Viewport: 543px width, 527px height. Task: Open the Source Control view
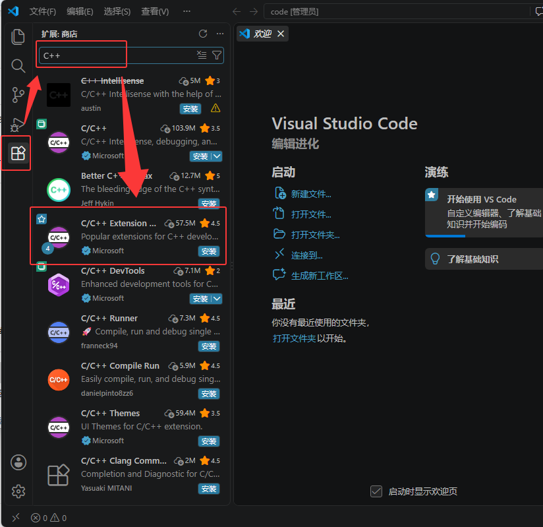pyautogui.click(x=18, y=95)
